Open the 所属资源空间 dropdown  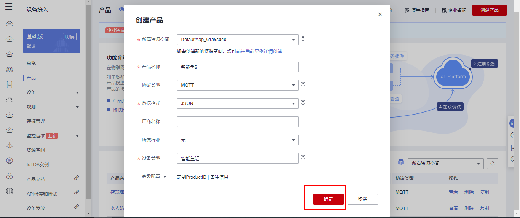coord(238,40)
